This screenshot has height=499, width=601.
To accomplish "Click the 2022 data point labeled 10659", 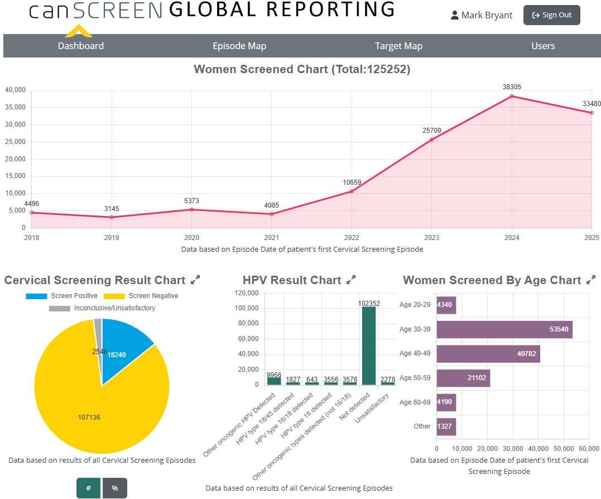I will (352, 191).
